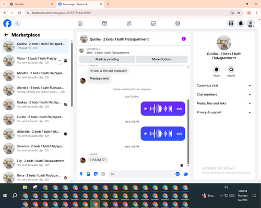Viewport: 261px width, 208px height.
Task: Open the taskbar File Explorer icon
Action: [25, 187]
